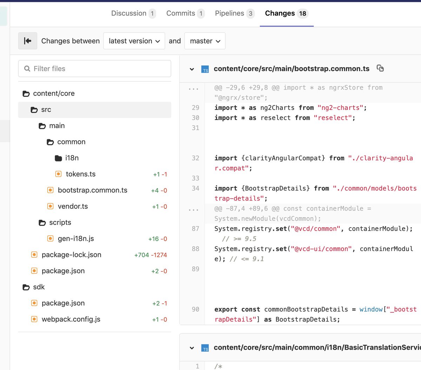Select the Changes tab
The height and width of the screenshot is (370, 421).
pos(287,13)
